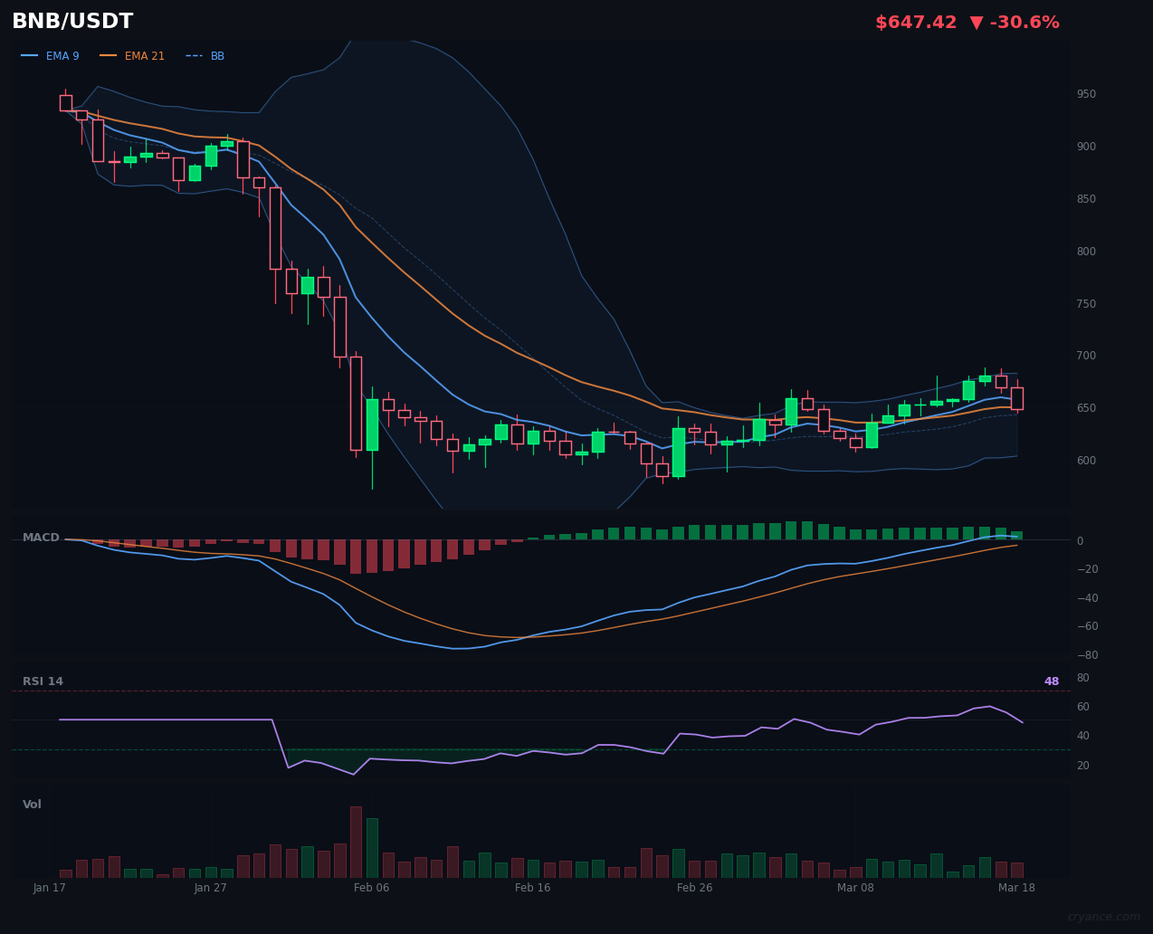Viewport: 1153px width, 934px height.
Task: Click the RSI value readout showing 48
Action: (1051, 681)
